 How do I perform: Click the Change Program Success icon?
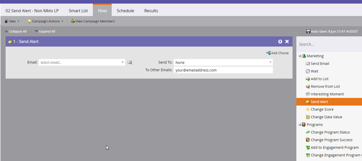(308, 140)
